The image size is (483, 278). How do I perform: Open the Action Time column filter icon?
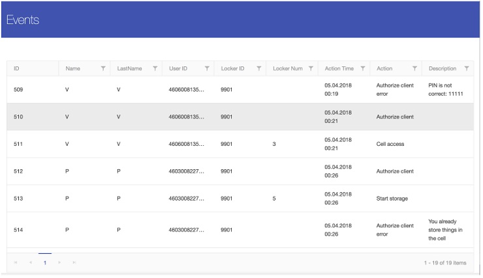362,68
